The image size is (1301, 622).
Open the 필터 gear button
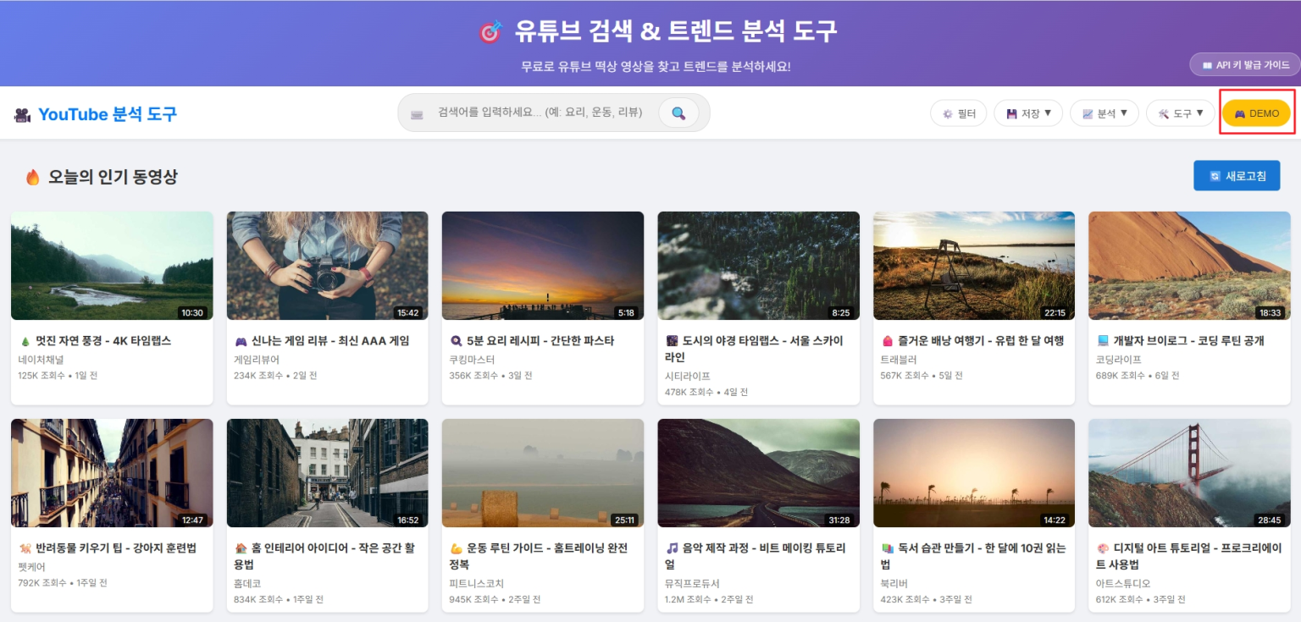958,113
